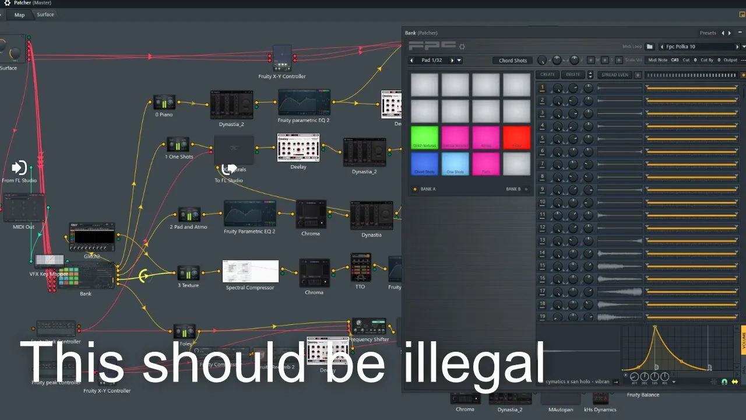
Task: Open the Pad 1/32 dropdown arrow
Action: [459, 60]
